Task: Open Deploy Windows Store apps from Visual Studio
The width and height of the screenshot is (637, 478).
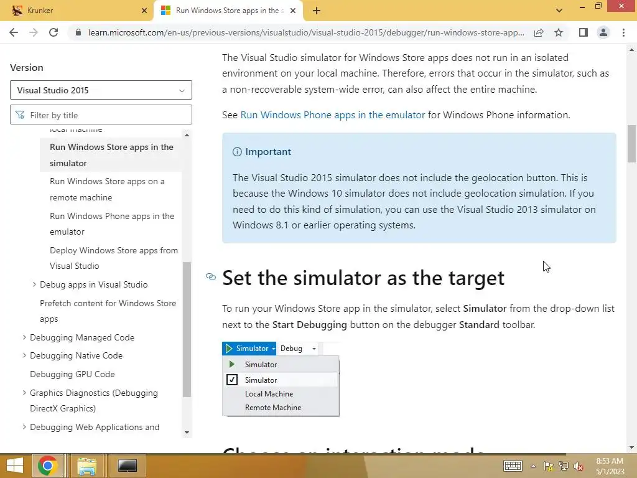Action: tap(114, 258)
